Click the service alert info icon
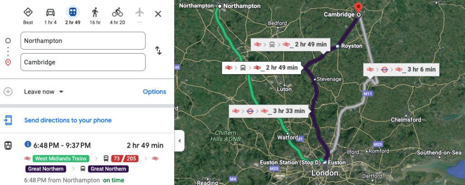The height and width of the screenshot is (185, 465). pyautogui.click(x=28, y=145)
